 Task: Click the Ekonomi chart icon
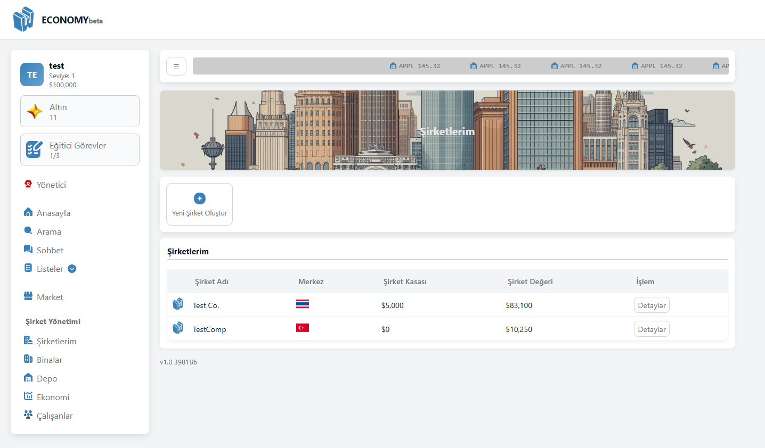(28, 396)
